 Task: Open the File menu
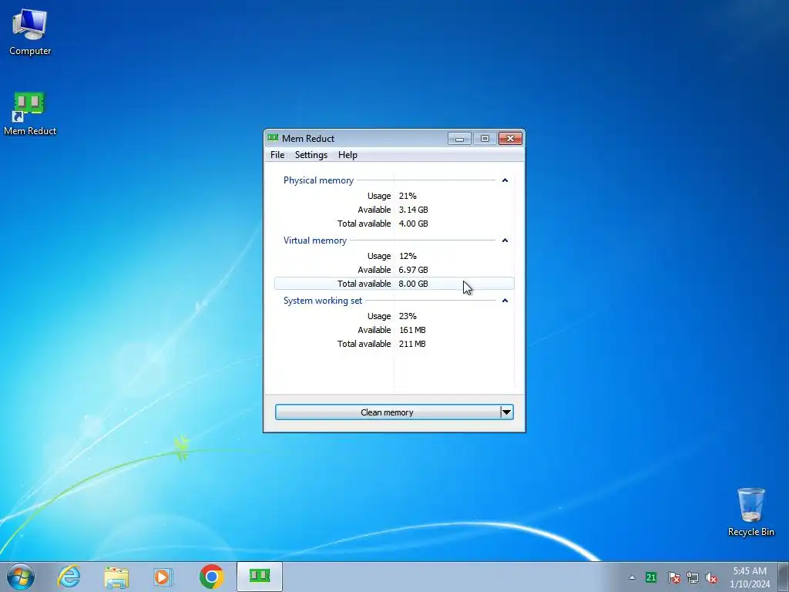[x=277, y=155]
